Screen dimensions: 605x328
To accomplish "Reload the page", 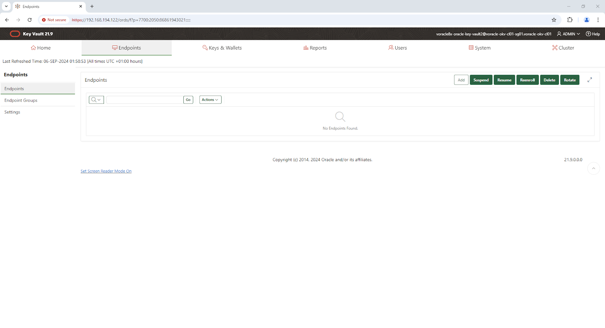I will pos(29,20).
